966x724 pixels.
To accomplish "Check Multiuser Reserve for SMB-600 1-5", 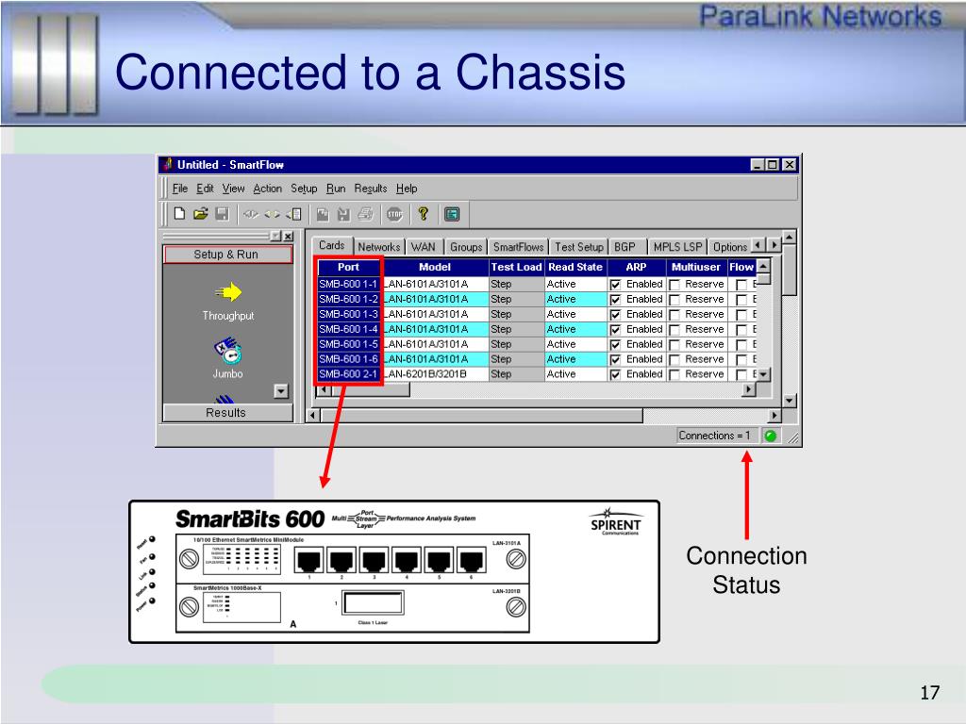I will click(x=675, y=345).
